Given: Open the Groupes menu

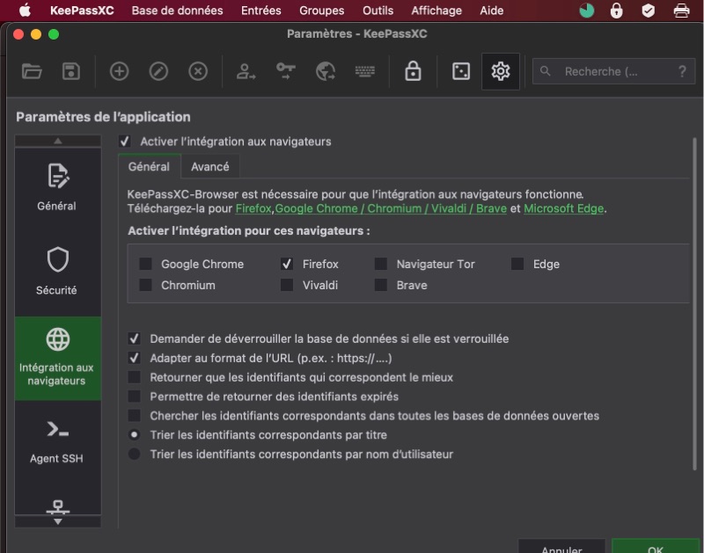Looking at the screenshot, I should (321, 11).
